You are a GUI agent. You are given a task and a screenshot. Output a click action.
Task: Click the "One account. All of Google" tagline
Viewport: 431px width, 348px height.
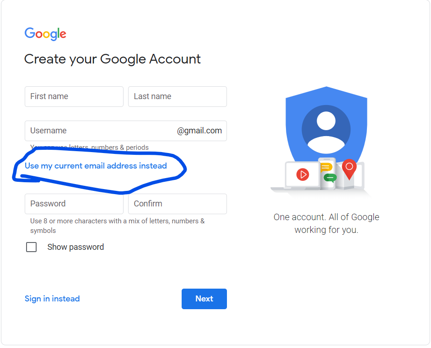[326, 217]
